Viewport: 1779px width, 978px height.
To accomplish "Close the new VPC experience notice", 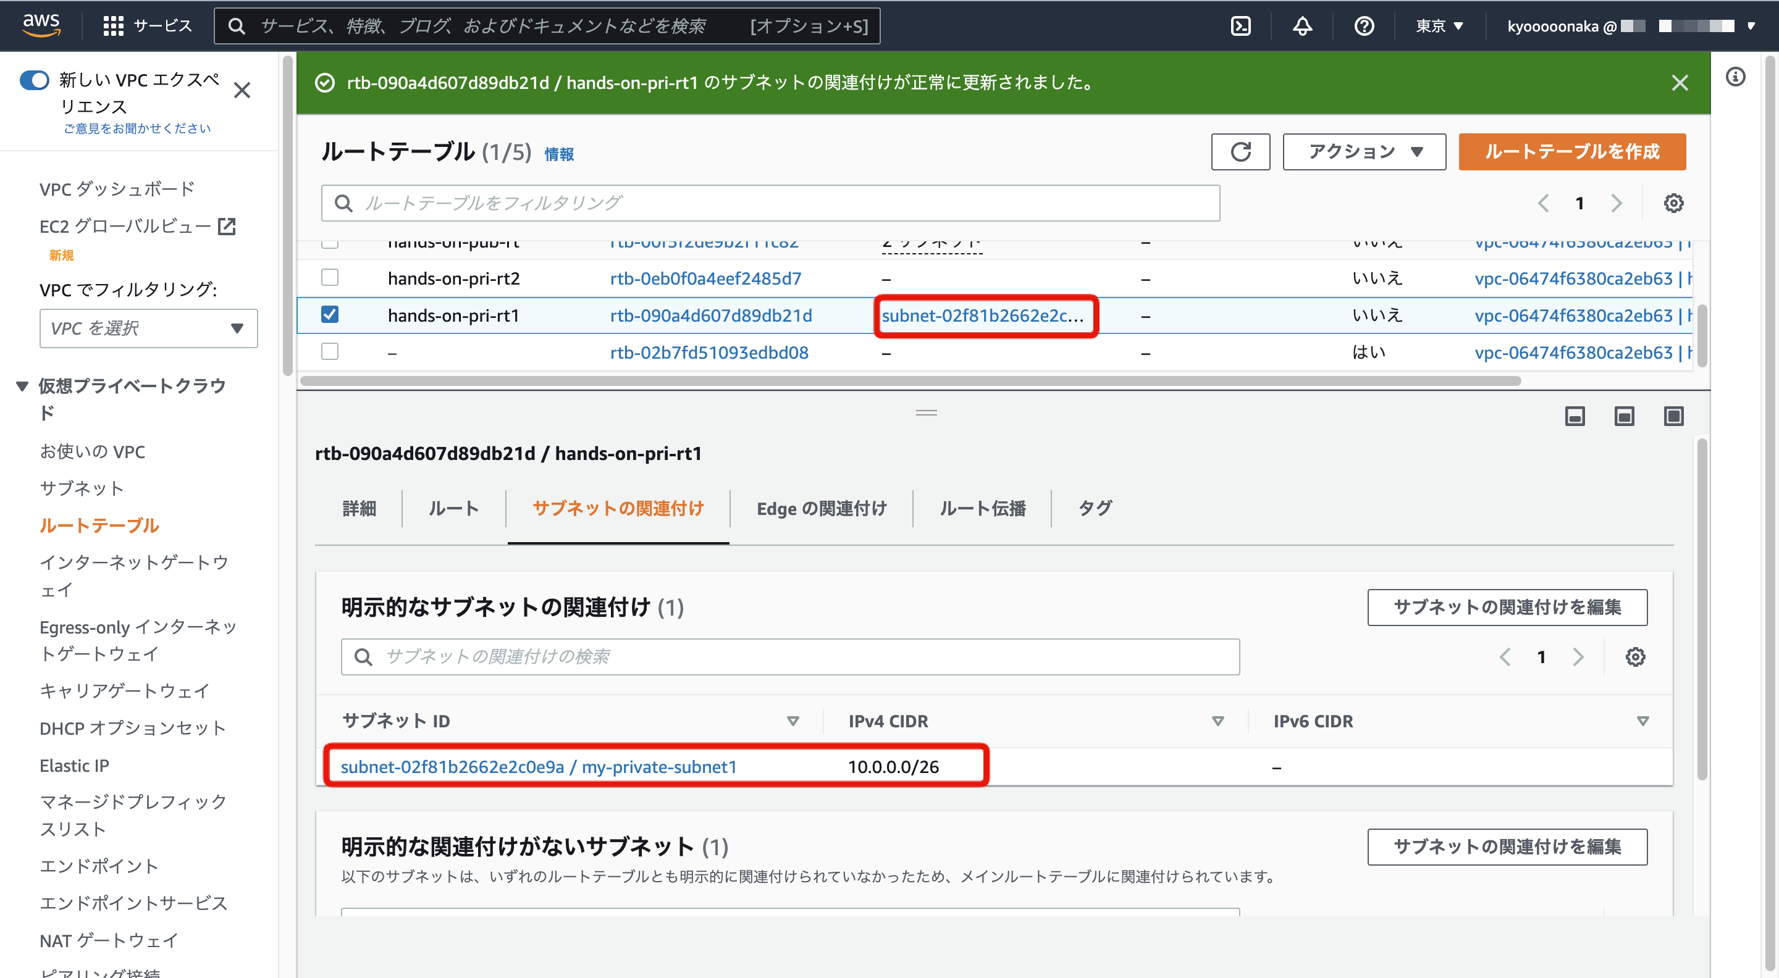I will coord(242,90).
